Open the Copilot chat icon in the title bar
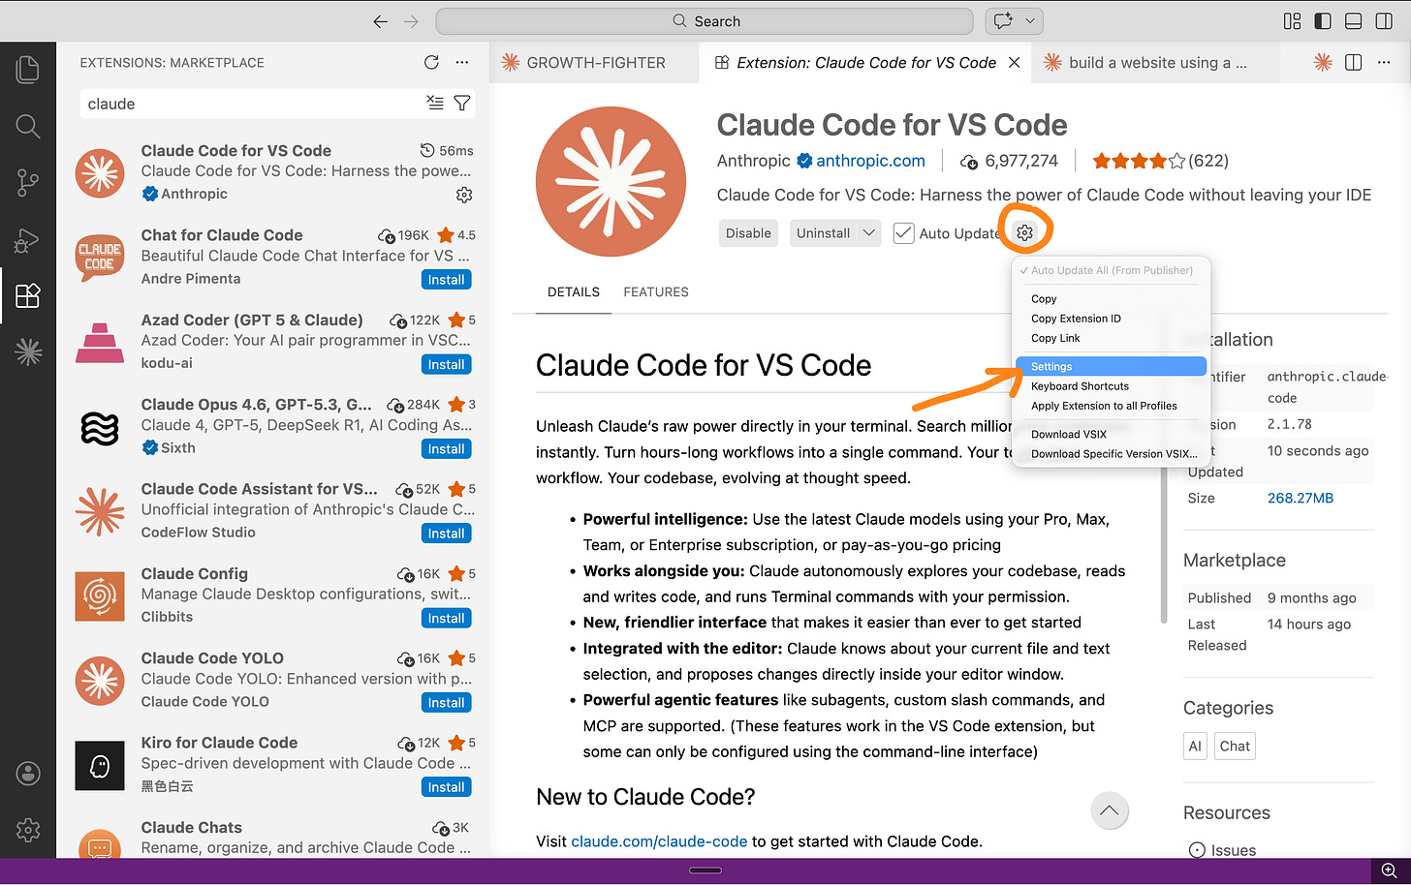 point(1002,21)
